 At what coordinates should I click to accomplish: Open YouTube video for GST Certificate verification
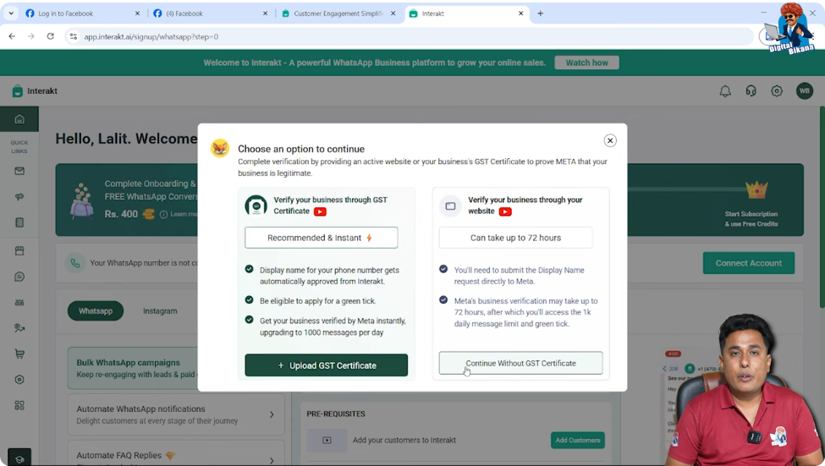point(320,211)
